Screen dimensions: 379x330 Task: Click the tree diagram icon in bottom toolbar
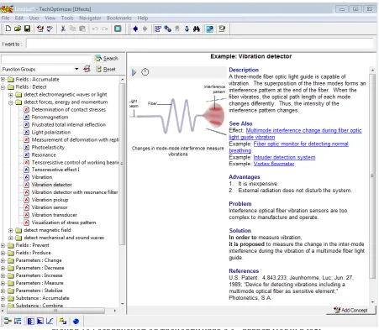click(x=8, y=321)
